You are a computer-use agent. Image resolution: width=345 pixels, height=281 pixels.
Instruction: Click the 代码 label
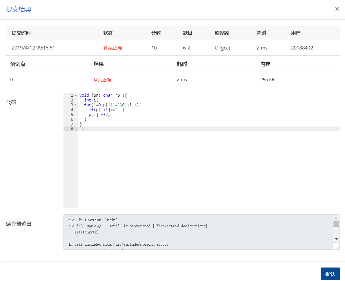point(11,102)
